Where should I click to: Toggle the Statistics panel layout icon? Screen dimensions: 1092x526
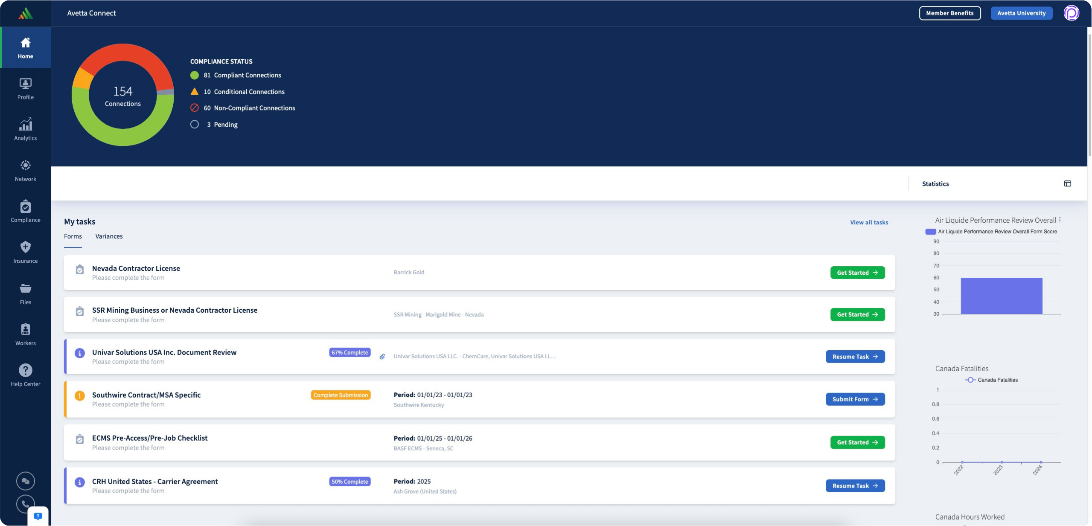coord(1068,184)
